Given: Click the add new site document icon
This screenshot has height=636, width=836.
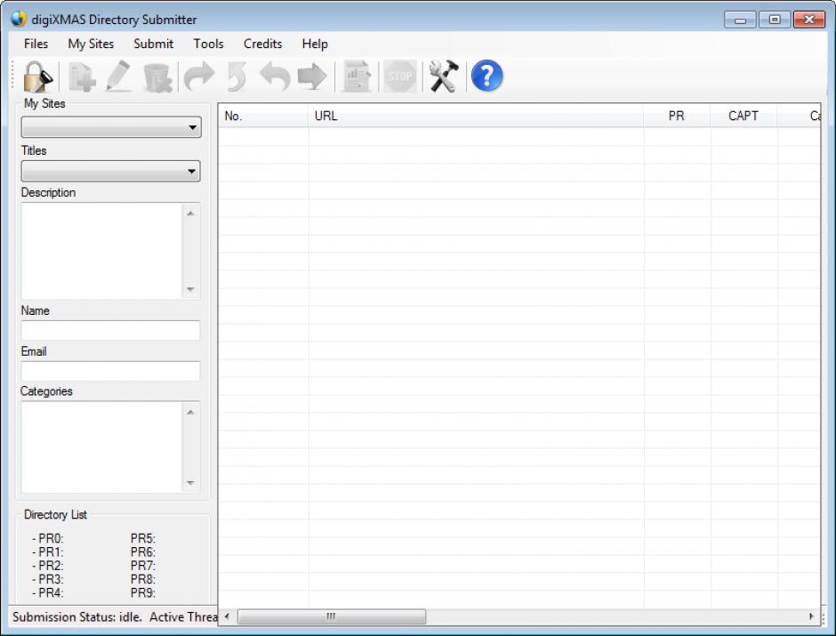Looking at the screenshot, I should click(x=82, y=76).
